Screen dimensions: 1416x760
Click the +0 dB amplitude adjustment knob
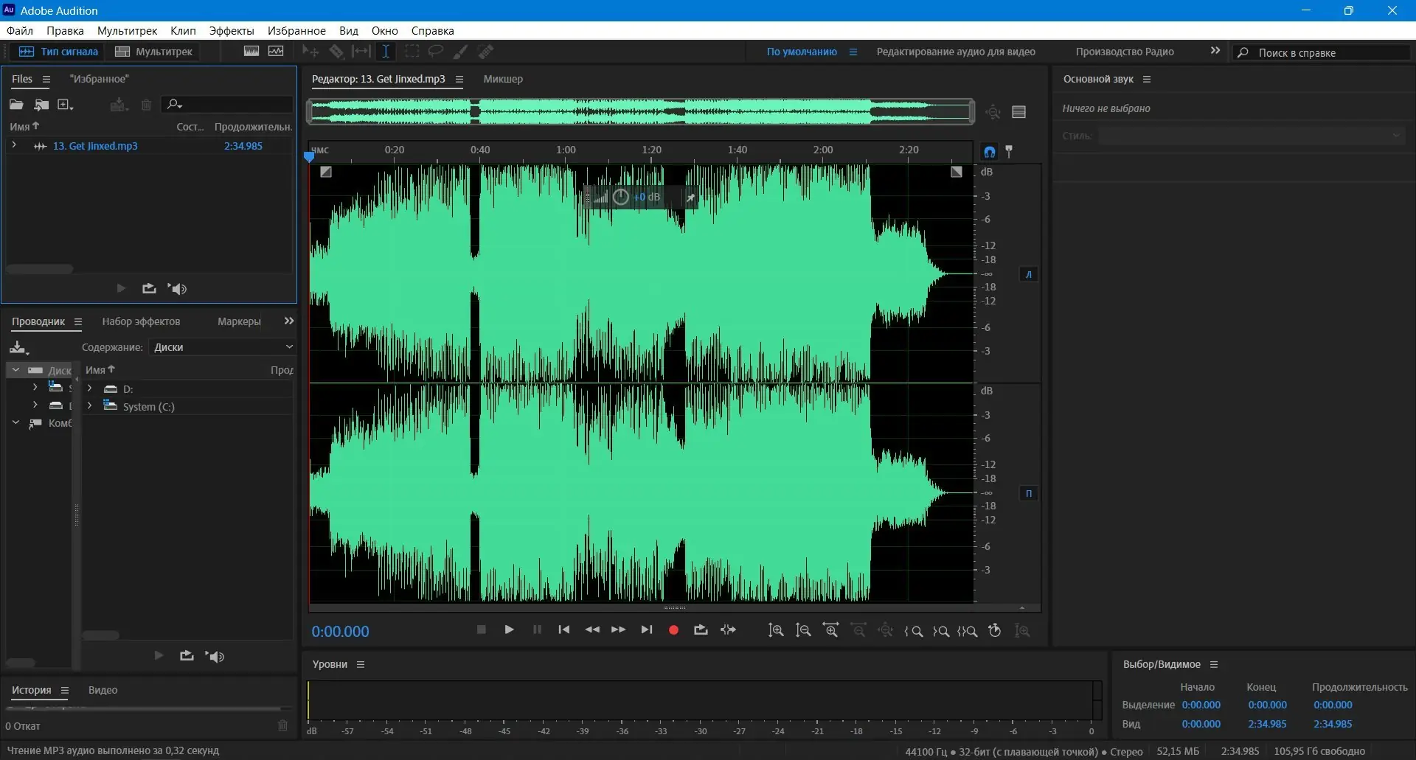point(621,197)
